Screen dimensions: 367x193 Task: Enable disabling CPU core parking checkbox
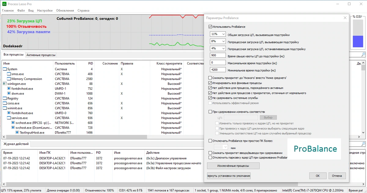210,158
